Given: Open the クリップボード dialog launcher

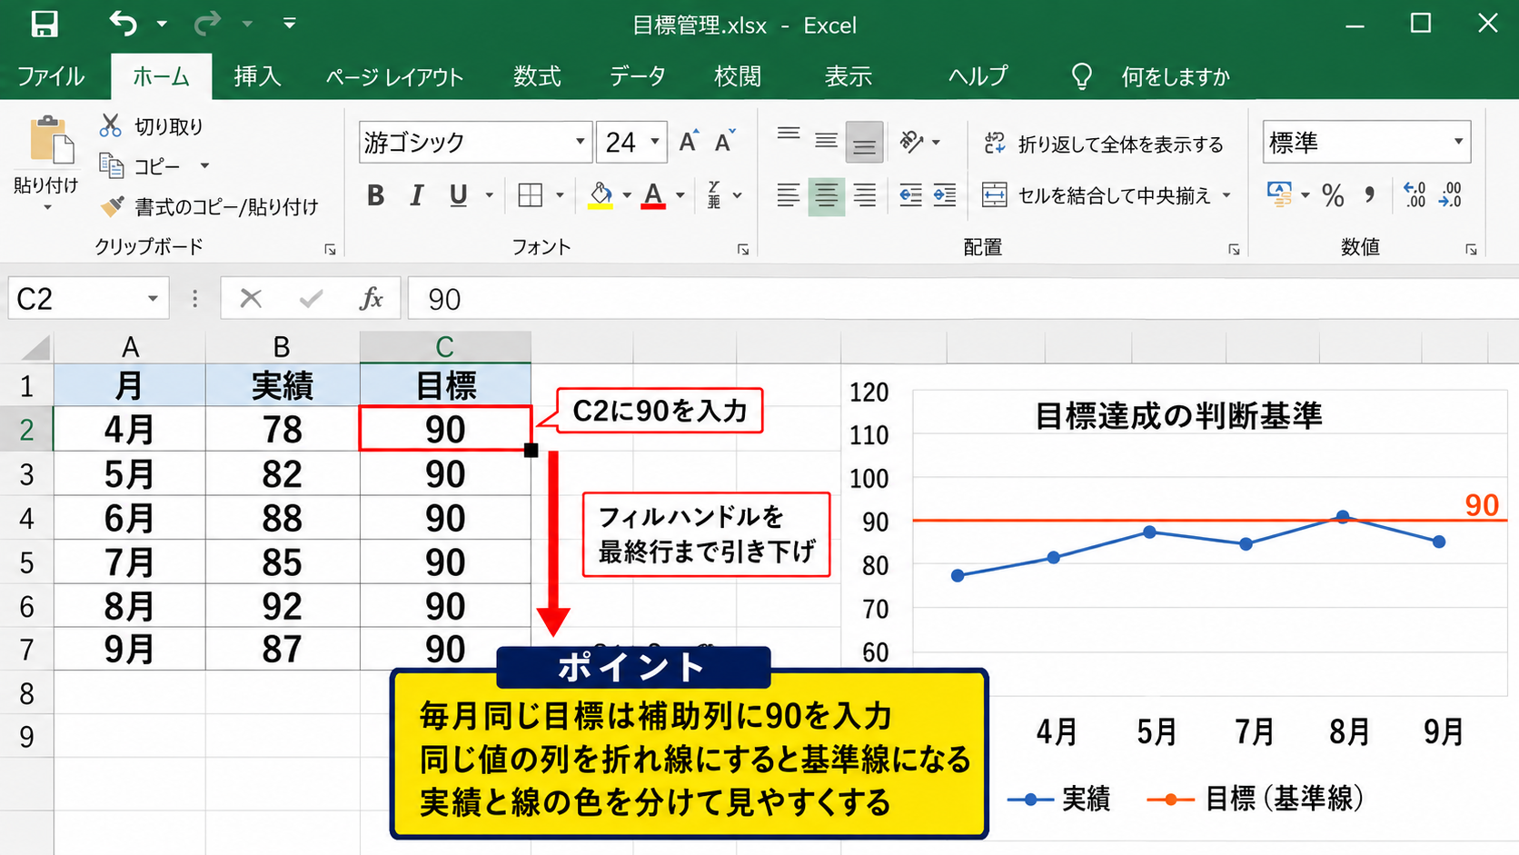Looking at the screenshot, I should (x=330, y=249).
